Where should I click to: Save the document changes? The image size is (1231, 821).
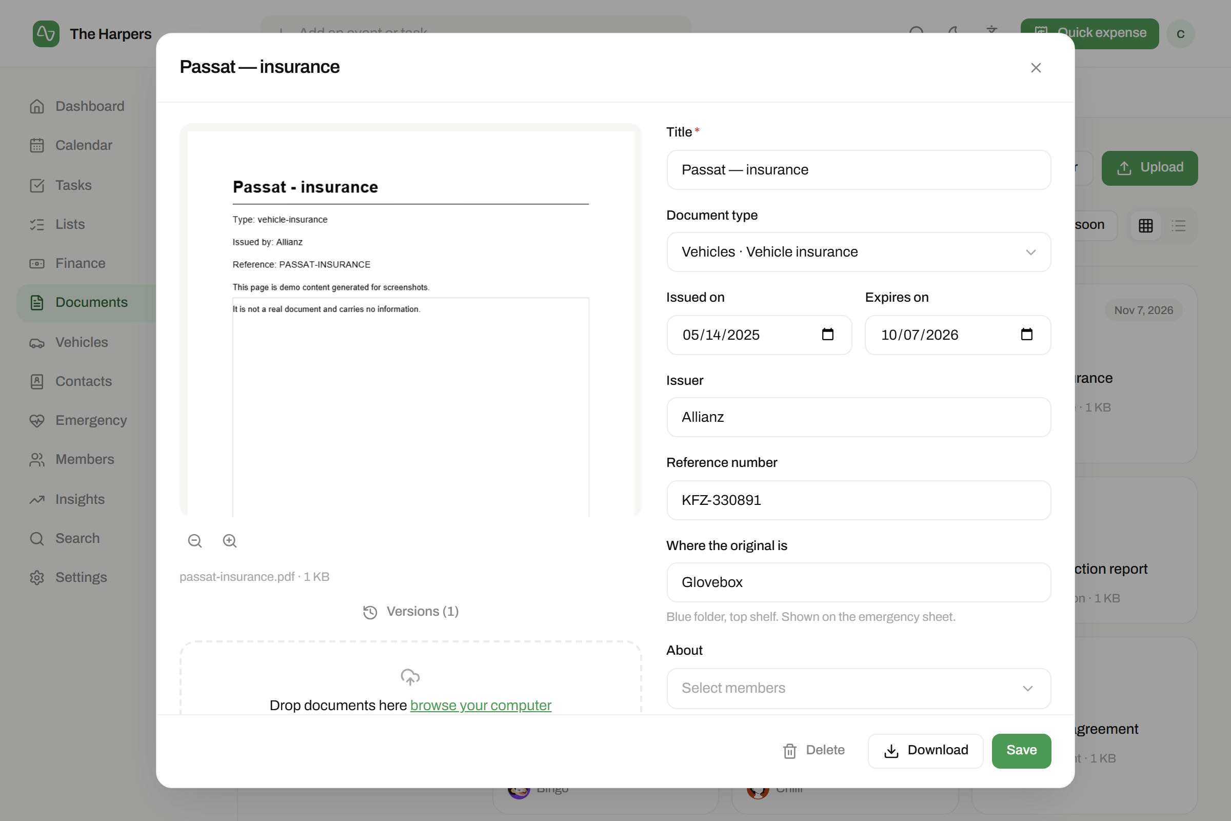(1021, 750)
